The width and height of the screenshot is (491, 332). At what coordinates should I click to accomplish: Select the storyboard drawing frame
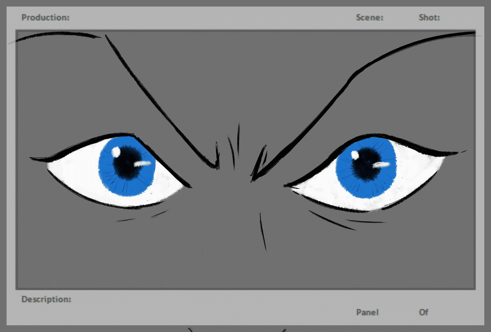point(245,159)
